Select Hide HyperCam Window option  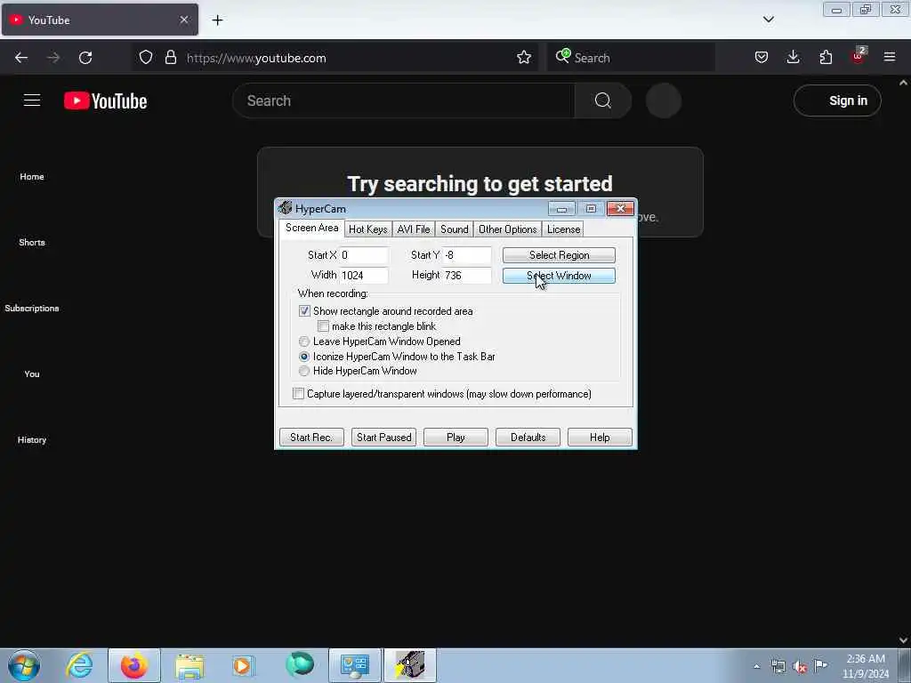coord(304,371)
